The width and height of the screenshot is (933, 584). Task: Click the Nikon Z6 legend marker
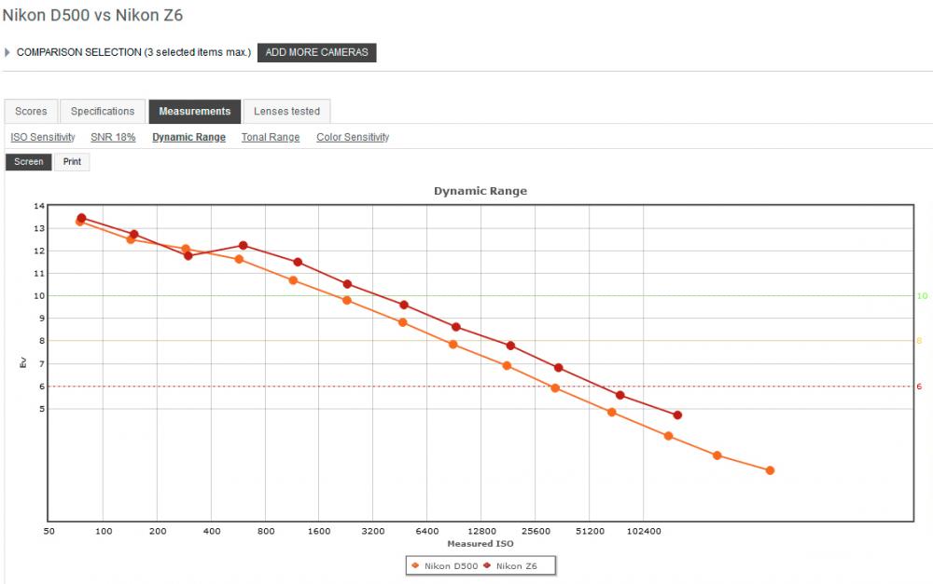pos(487,565)
